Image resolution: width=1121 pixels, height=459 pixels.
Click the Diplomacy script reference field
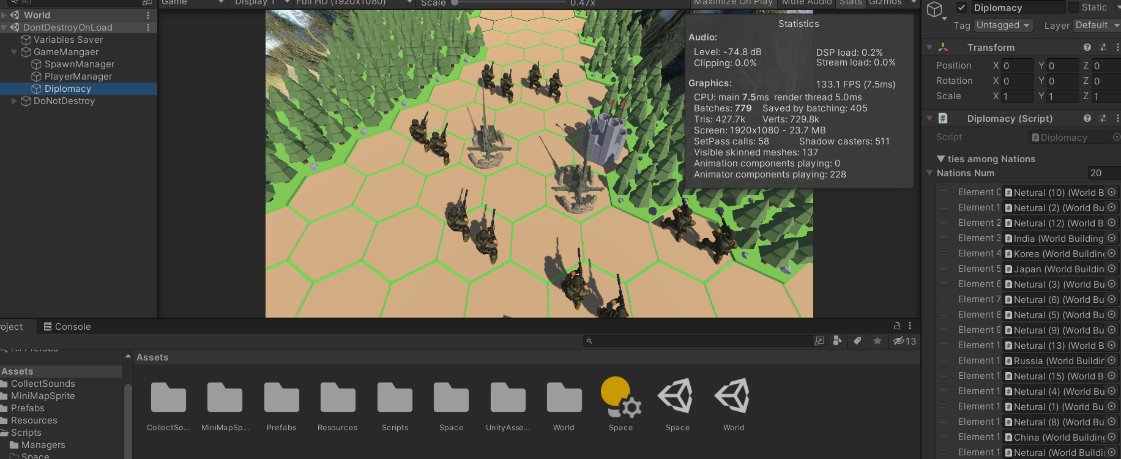click(x=1074, y=138)
